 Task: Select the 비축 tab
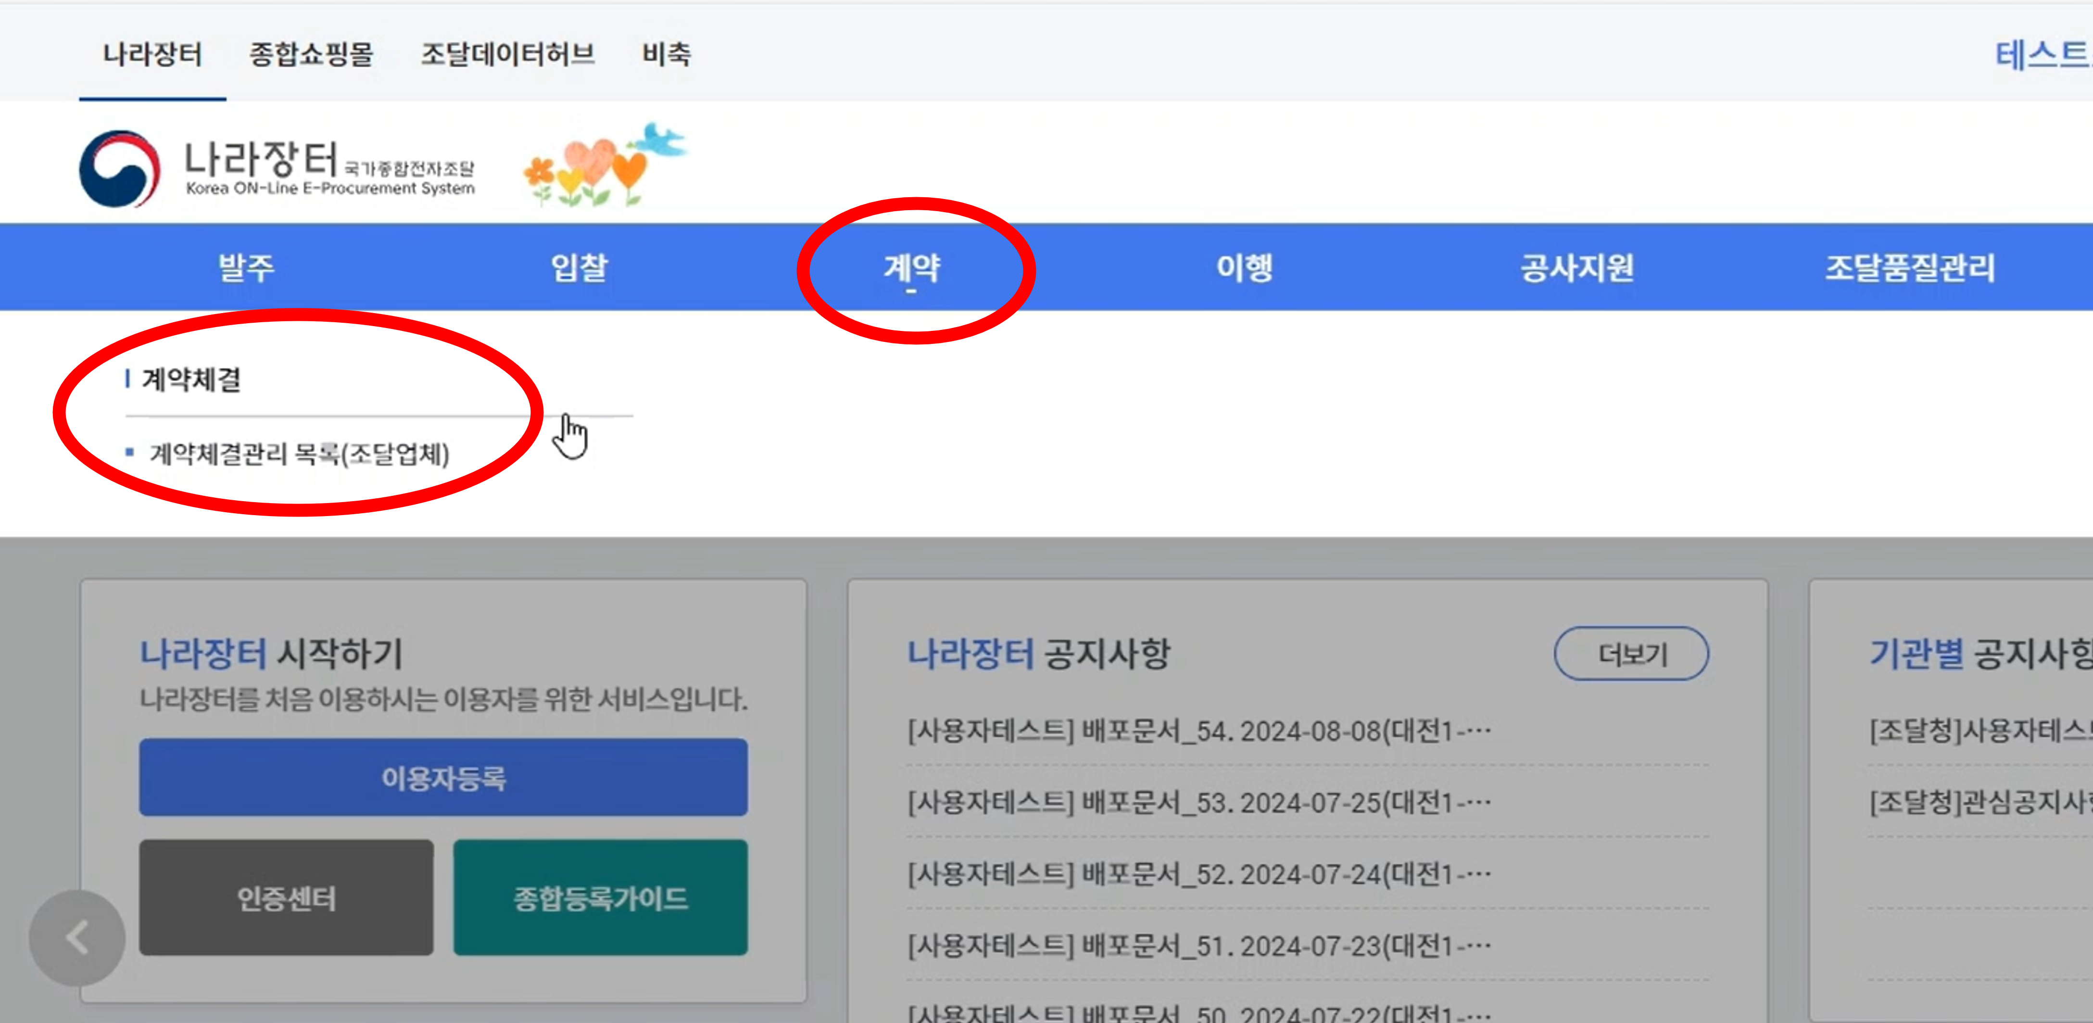(x=667, y=54)
